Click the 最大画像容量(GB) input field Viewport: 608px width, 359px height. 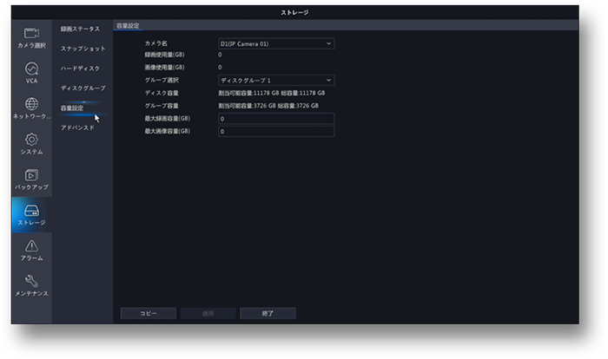(x=275, y=132)
